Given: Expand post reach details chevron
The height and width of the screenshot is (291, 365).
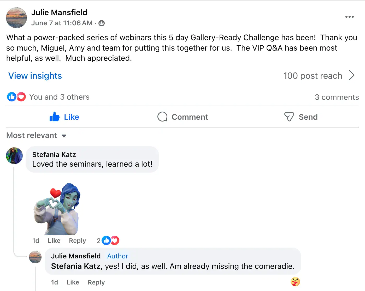Looking at the screenshot, I should [352, 76].
